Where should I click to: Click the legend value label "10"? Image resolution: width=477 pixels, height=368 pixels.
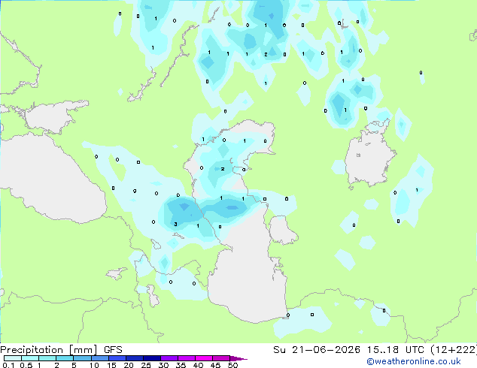pos(94,365)
